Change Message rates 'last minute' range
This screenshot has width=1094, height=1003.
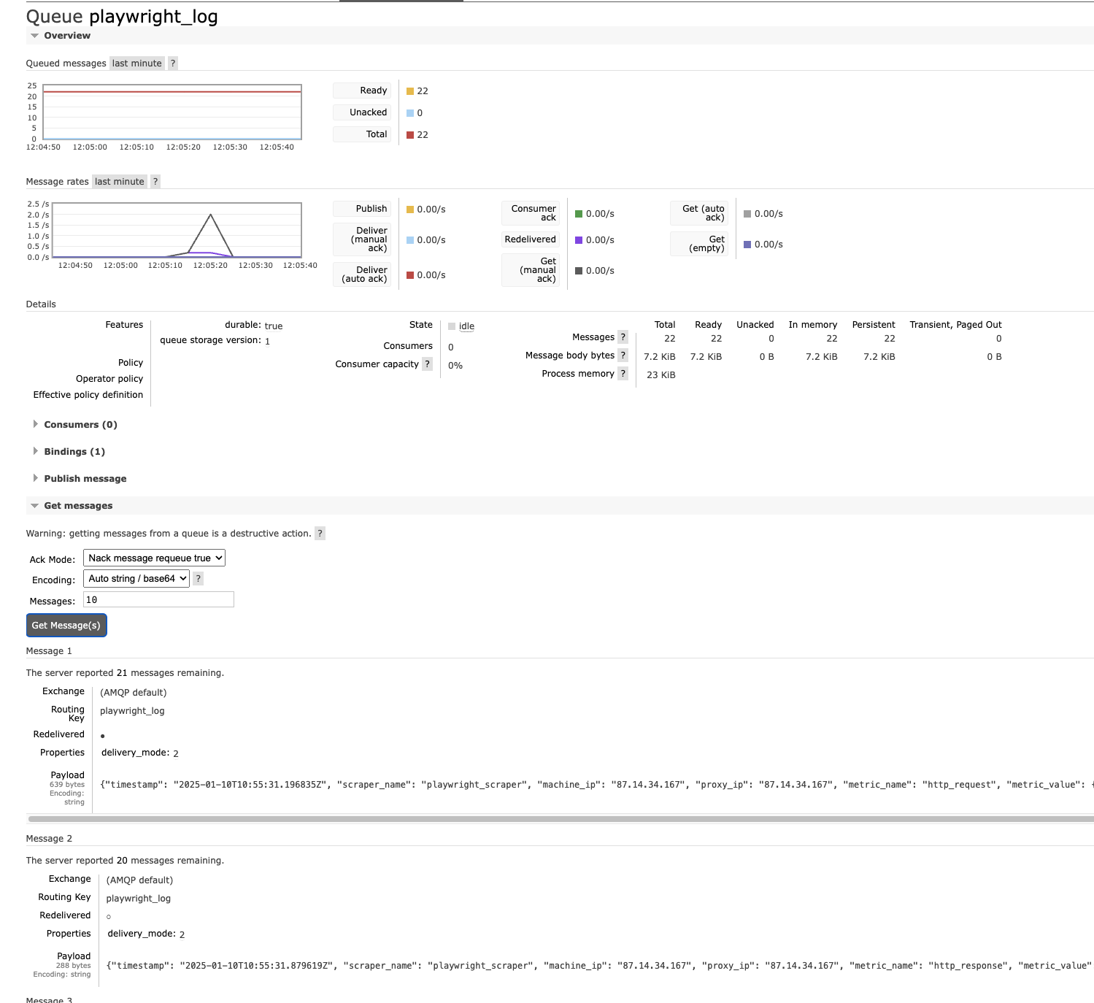tap(120, 182)
